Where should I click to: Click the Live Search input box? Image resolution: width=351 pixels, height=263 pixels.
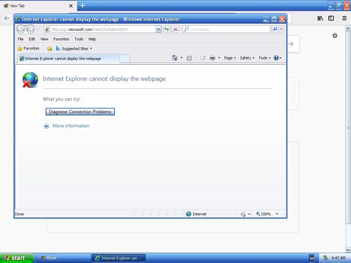[x=226, y=29]
